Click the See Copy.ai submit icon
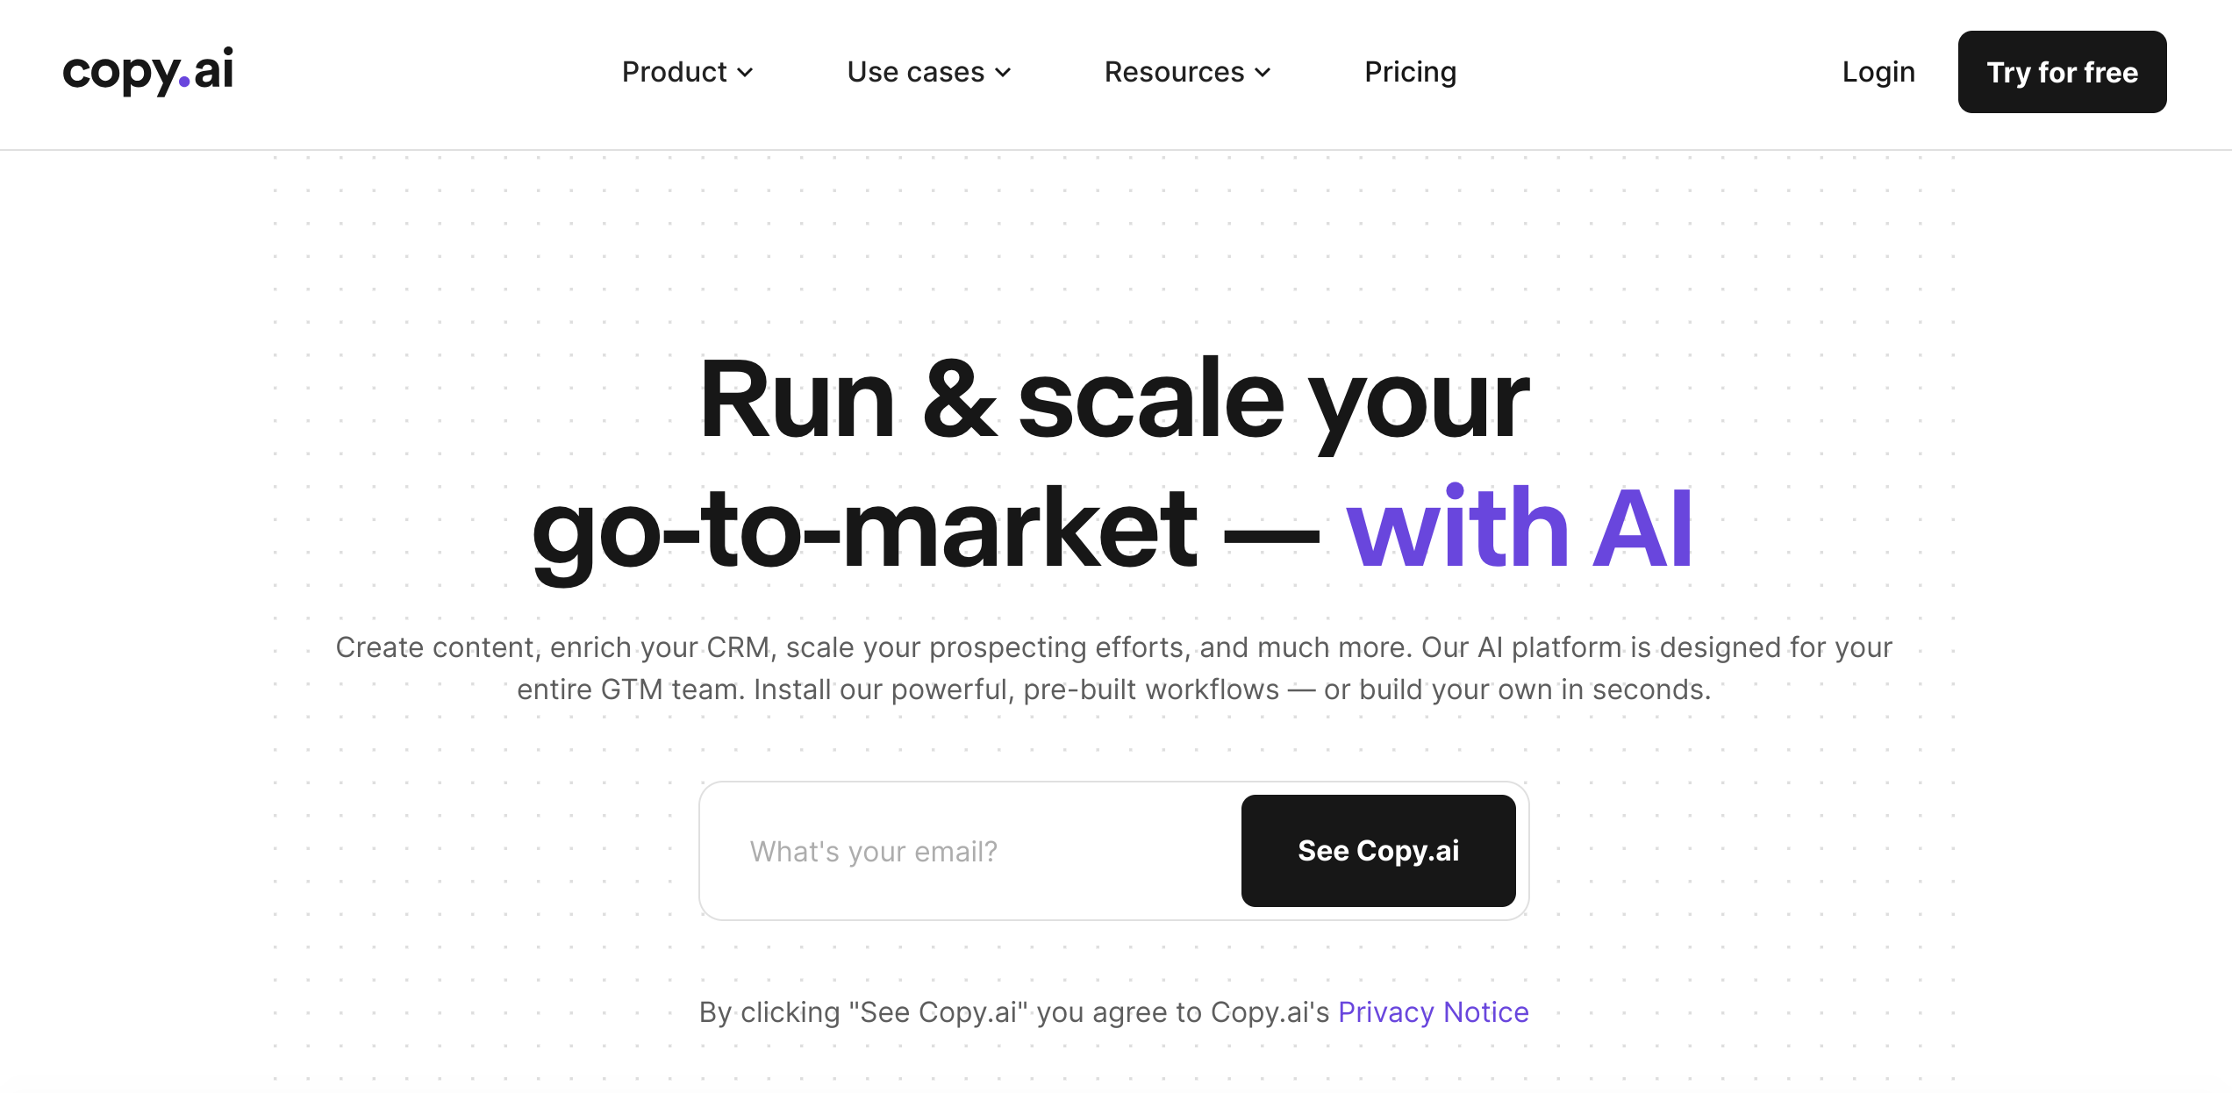This screenshot has width=2232, height=1093. click(1378, 850)
